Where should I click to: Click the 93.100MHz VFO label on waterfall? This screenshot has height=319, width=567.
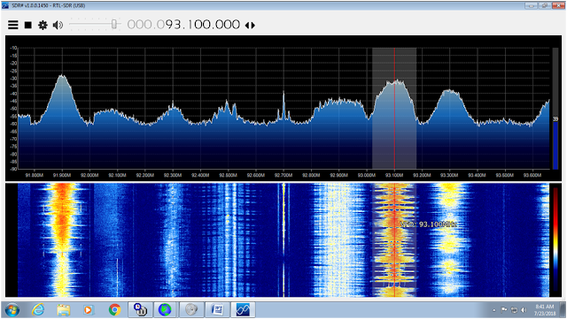[428, 224]
